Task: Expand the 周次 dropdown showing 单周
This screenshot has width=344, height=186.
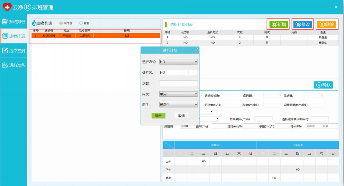Action: (179, 94)
